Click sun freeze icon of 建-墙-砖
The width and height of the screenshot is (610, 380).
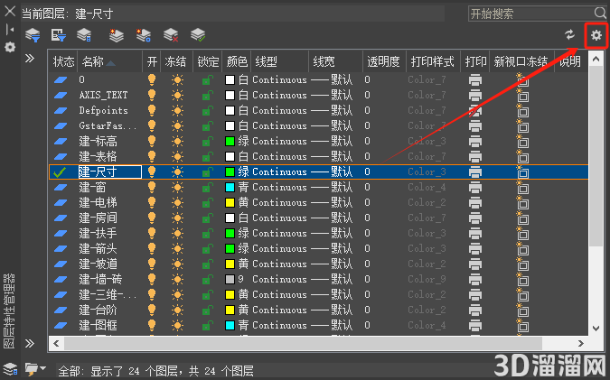click(x=177, y=280)
